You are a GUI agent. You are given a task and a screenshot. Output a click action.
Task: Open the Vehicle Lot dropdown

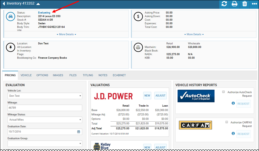coord(45,96)
